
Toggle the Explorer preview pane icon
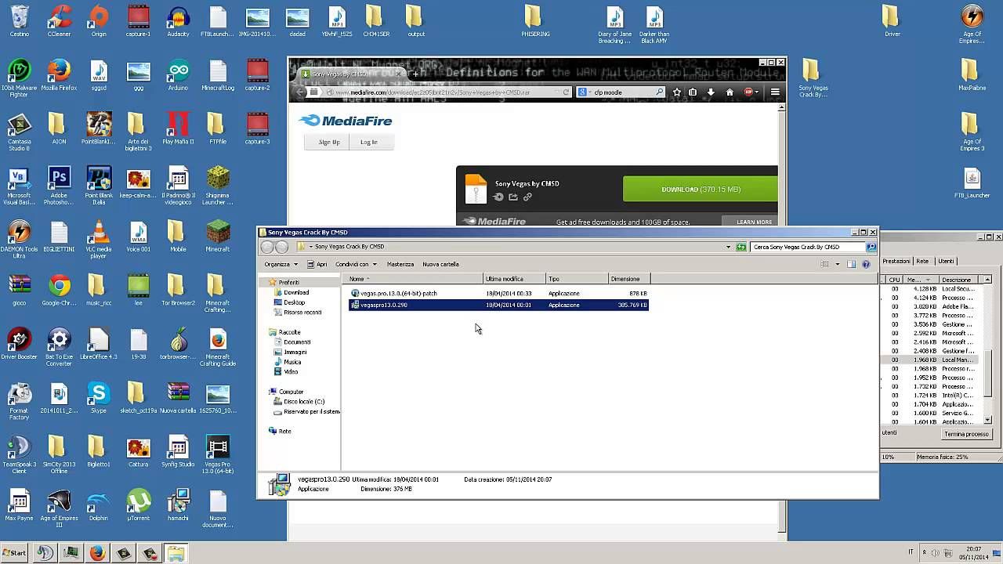[852, 264]
